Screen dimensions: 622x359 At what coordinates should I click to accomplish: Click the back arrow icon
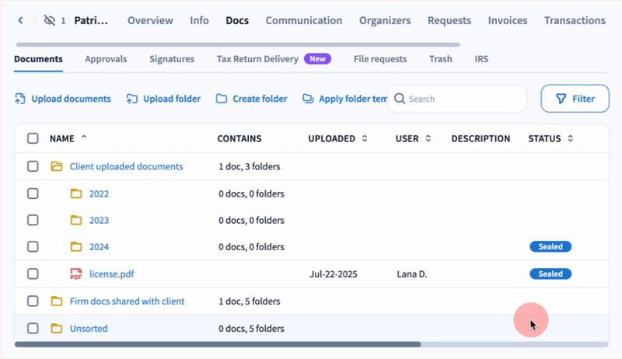click(x=21, y=21)
